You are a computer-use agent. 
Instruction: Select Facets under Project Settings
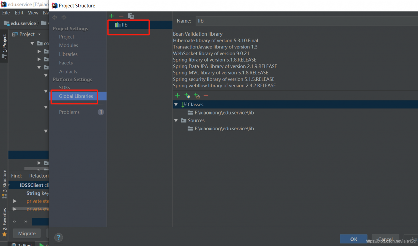coord(66,63)
